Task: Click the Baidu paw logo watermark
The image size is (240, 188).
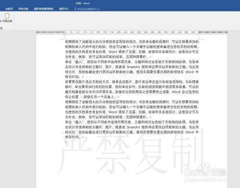Action: (205, 166)
